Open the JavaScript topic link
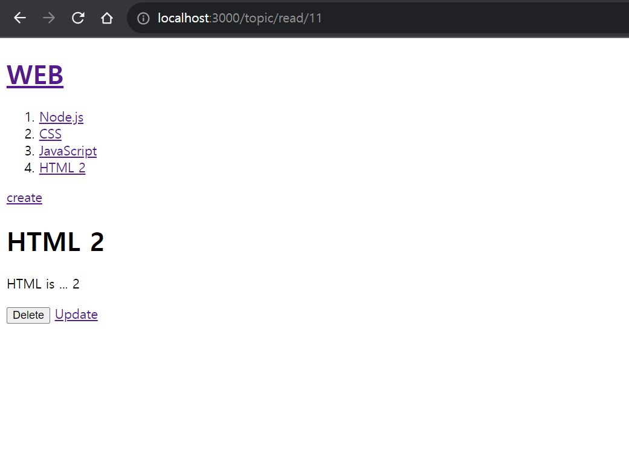 point(68,151)
